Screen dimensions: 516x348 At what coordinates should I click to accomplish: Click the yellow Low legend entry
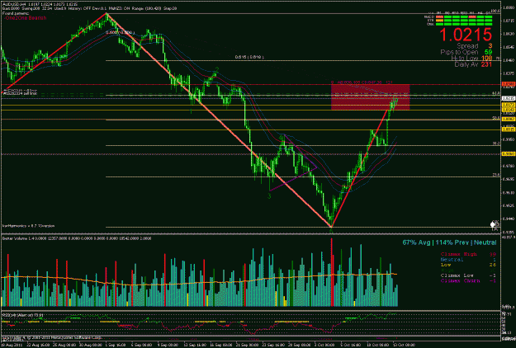[446, 265]
